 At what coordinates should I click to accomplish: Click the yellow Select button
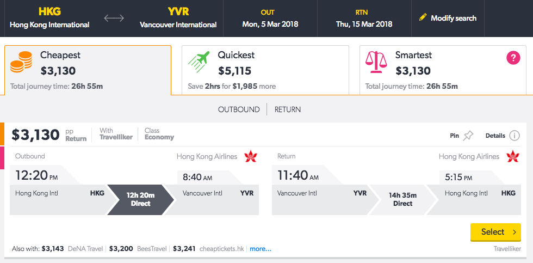point(495,232)
